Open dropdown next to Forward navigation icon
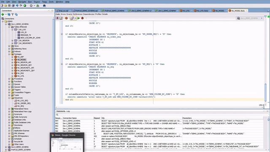 coord(34,5)
